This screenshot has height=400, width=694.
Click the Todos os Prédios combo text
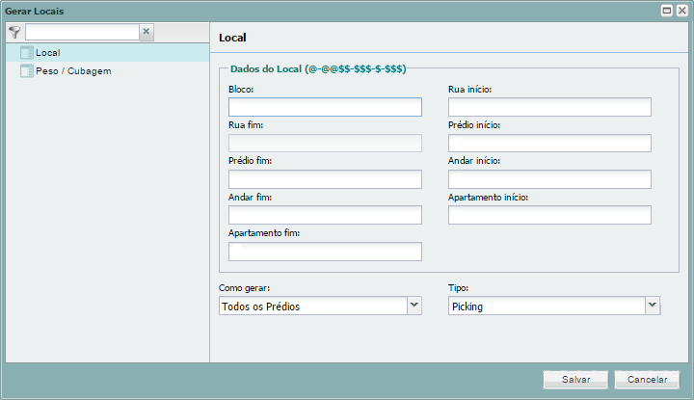click(x=260, y=307)
